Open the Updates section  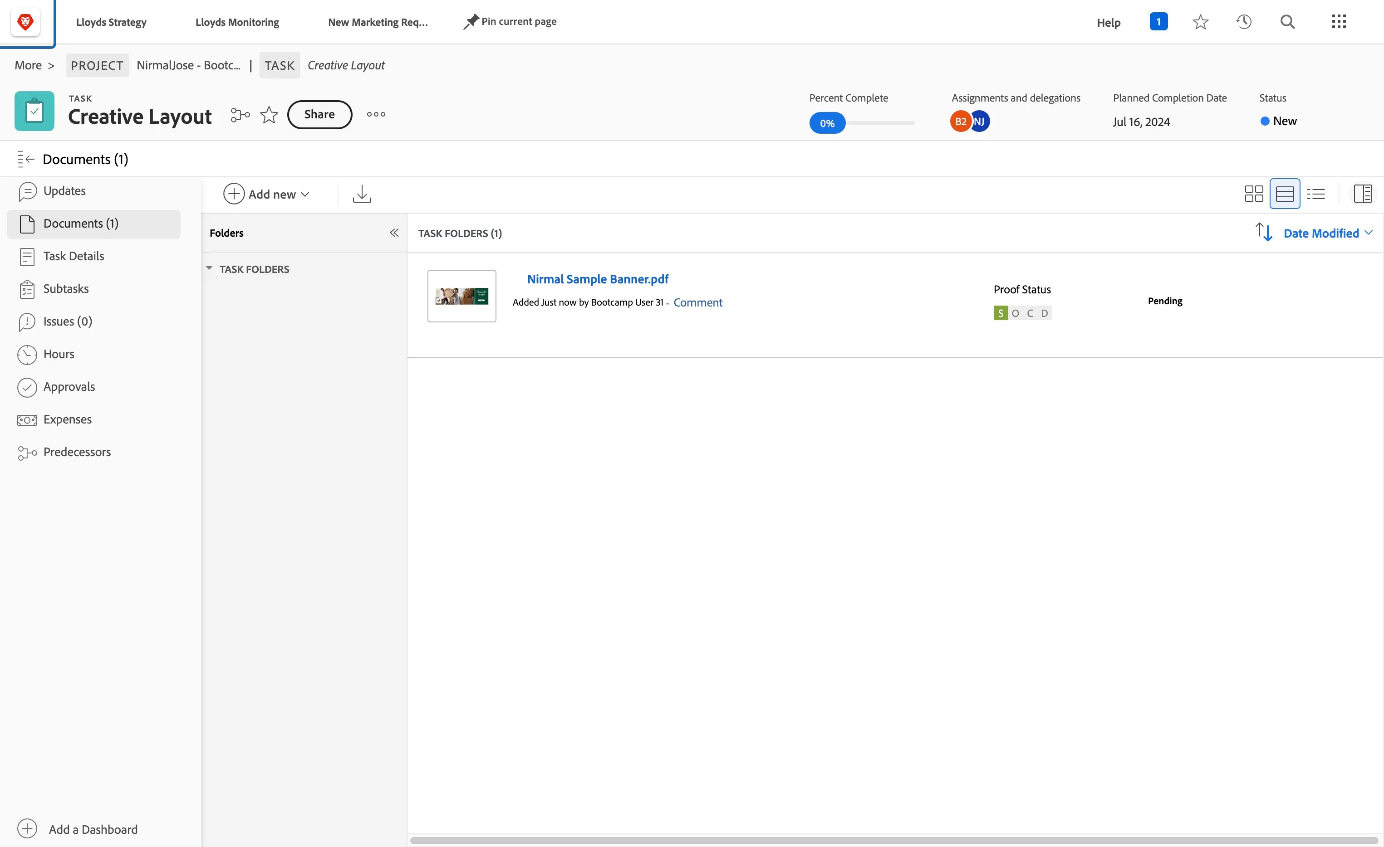point(94,191)
